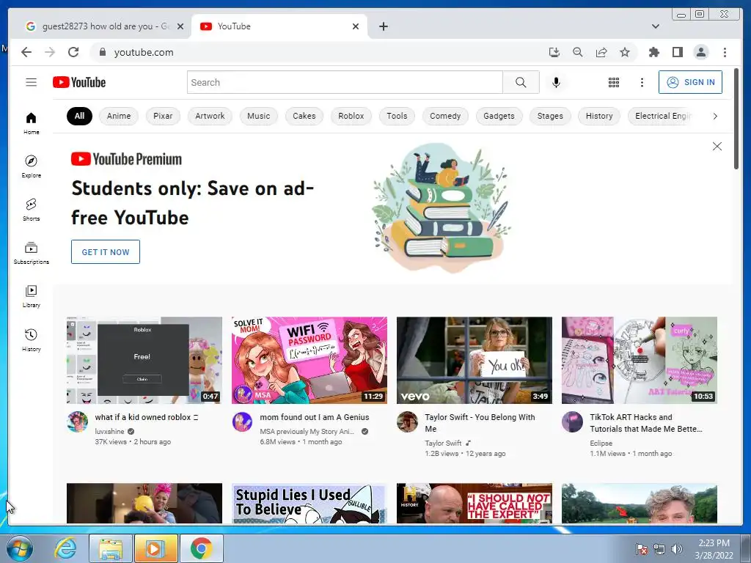Click the install app icon in address bar
Screen dimensions: 751x563
554,52
